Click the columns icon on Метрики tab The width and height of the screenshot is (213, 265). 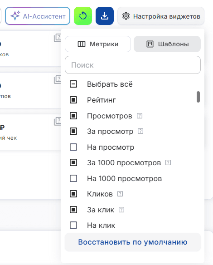(82, 44)
